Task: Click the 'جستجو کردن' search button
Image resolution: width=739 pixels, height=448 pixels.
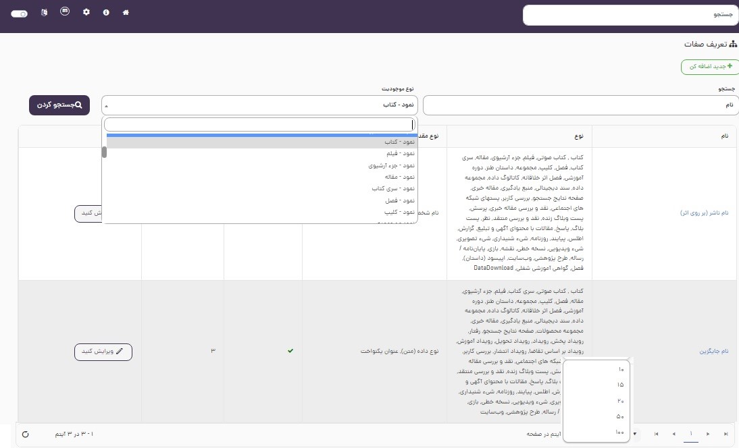Action: point(59,105)
